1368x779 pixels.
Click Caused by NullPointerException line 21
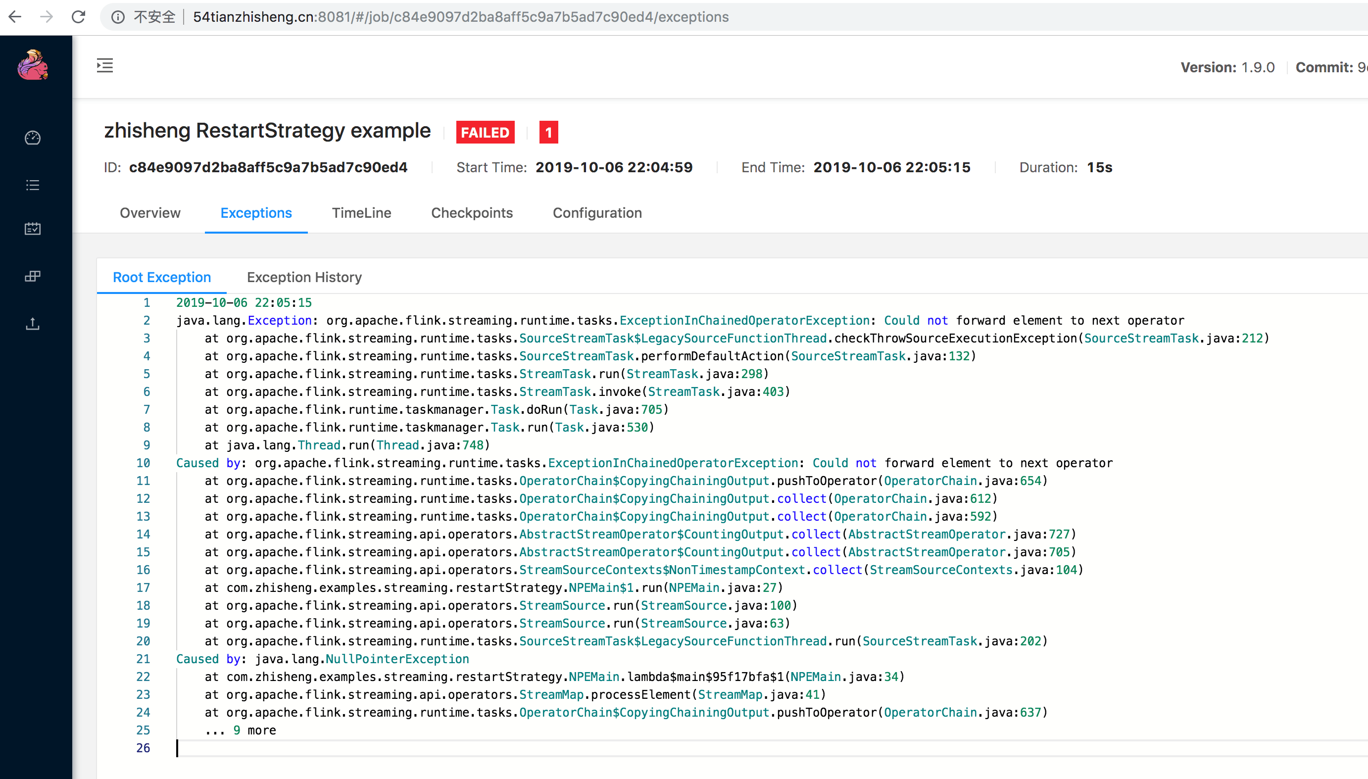tap(323, 659)
